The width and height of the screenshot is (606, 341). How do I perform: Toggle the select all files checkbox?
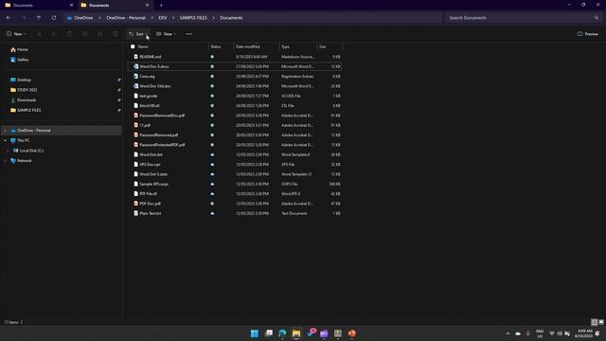(x=133, y=46)
